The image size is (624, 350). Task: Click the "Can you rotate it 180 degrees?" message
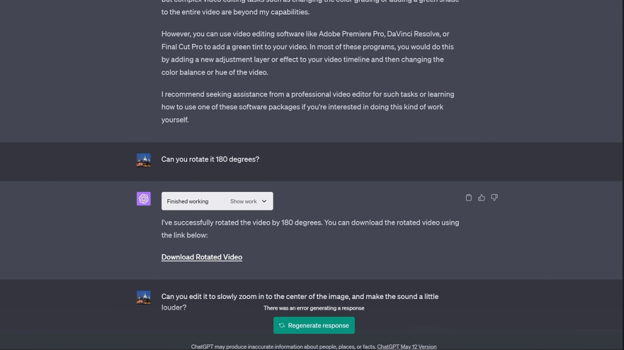(210, 159)
